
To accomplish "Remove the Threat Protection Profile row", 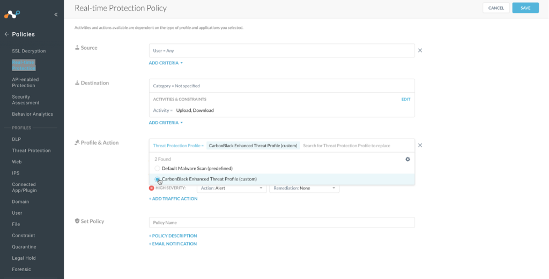I will (x=420, y=145).
